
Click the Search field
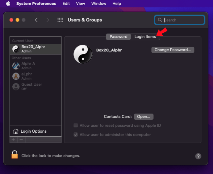point(179,20)
